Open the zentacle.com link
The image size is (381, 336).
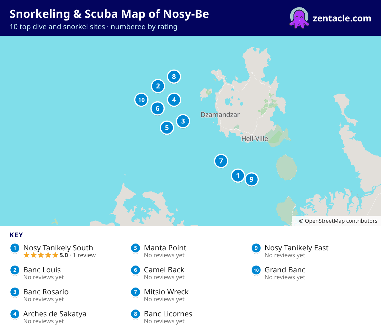pos(342,18)
